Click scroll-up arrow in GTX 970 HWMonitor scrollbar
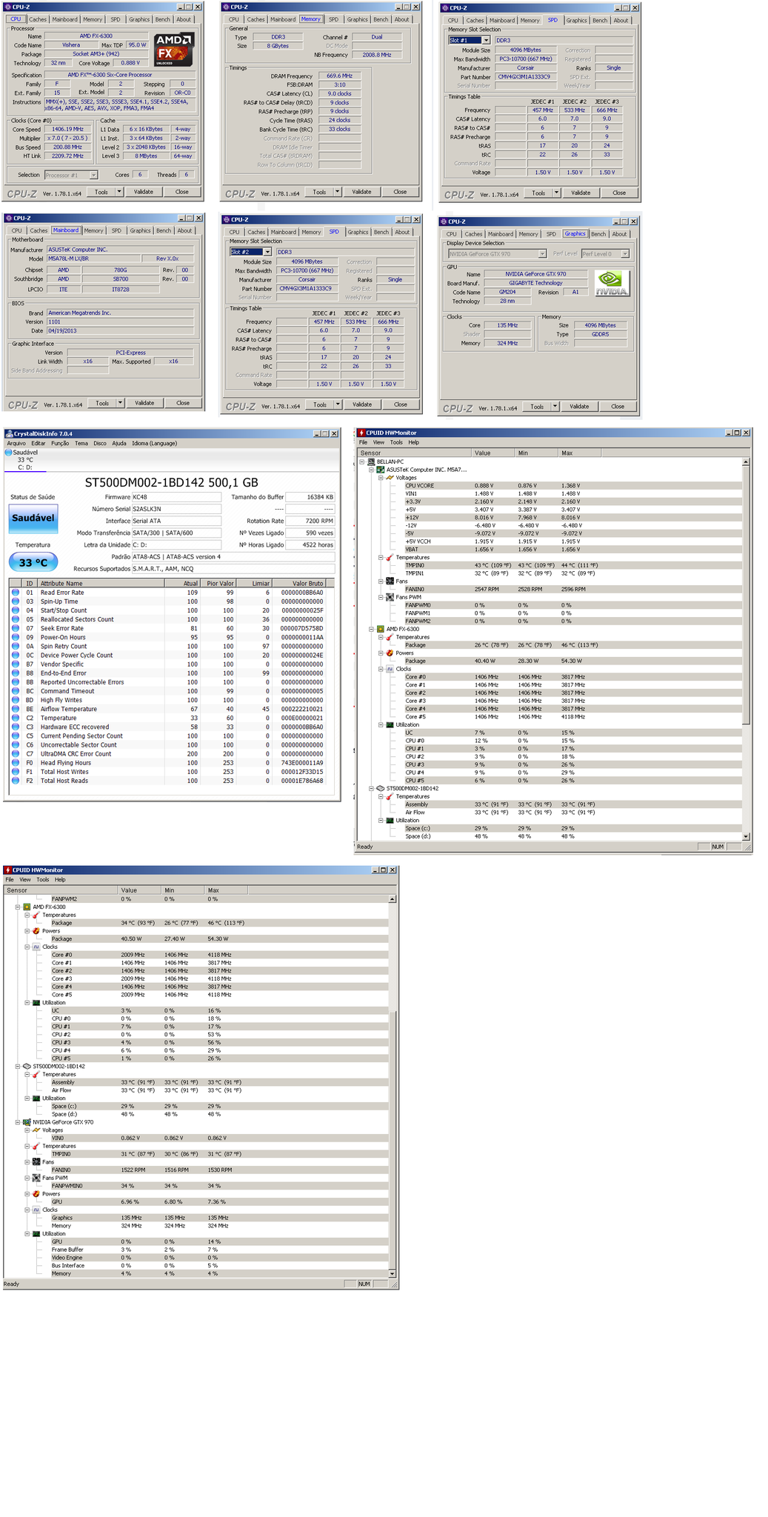 coord(393,899)
